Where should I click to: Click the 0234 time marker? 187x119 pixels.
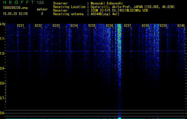[74, 26]
